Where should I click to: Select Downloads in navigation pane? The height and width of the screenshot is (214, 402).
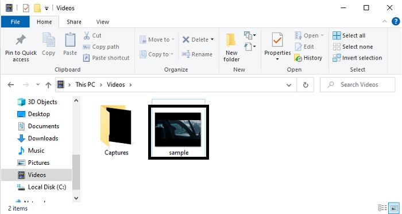pyautogui.click(x=38, y=138)
